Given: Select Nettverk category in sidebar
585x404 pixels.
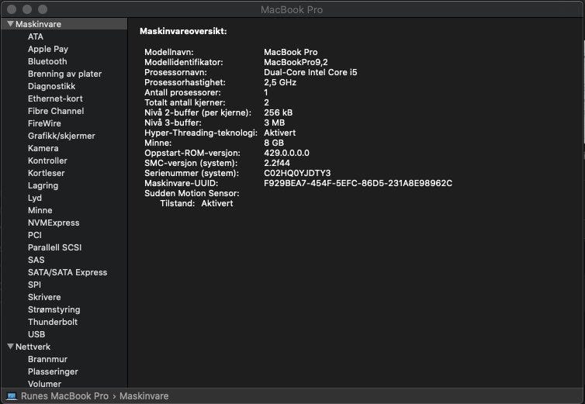Looking at the screenshot, I should tap(33, 347).
